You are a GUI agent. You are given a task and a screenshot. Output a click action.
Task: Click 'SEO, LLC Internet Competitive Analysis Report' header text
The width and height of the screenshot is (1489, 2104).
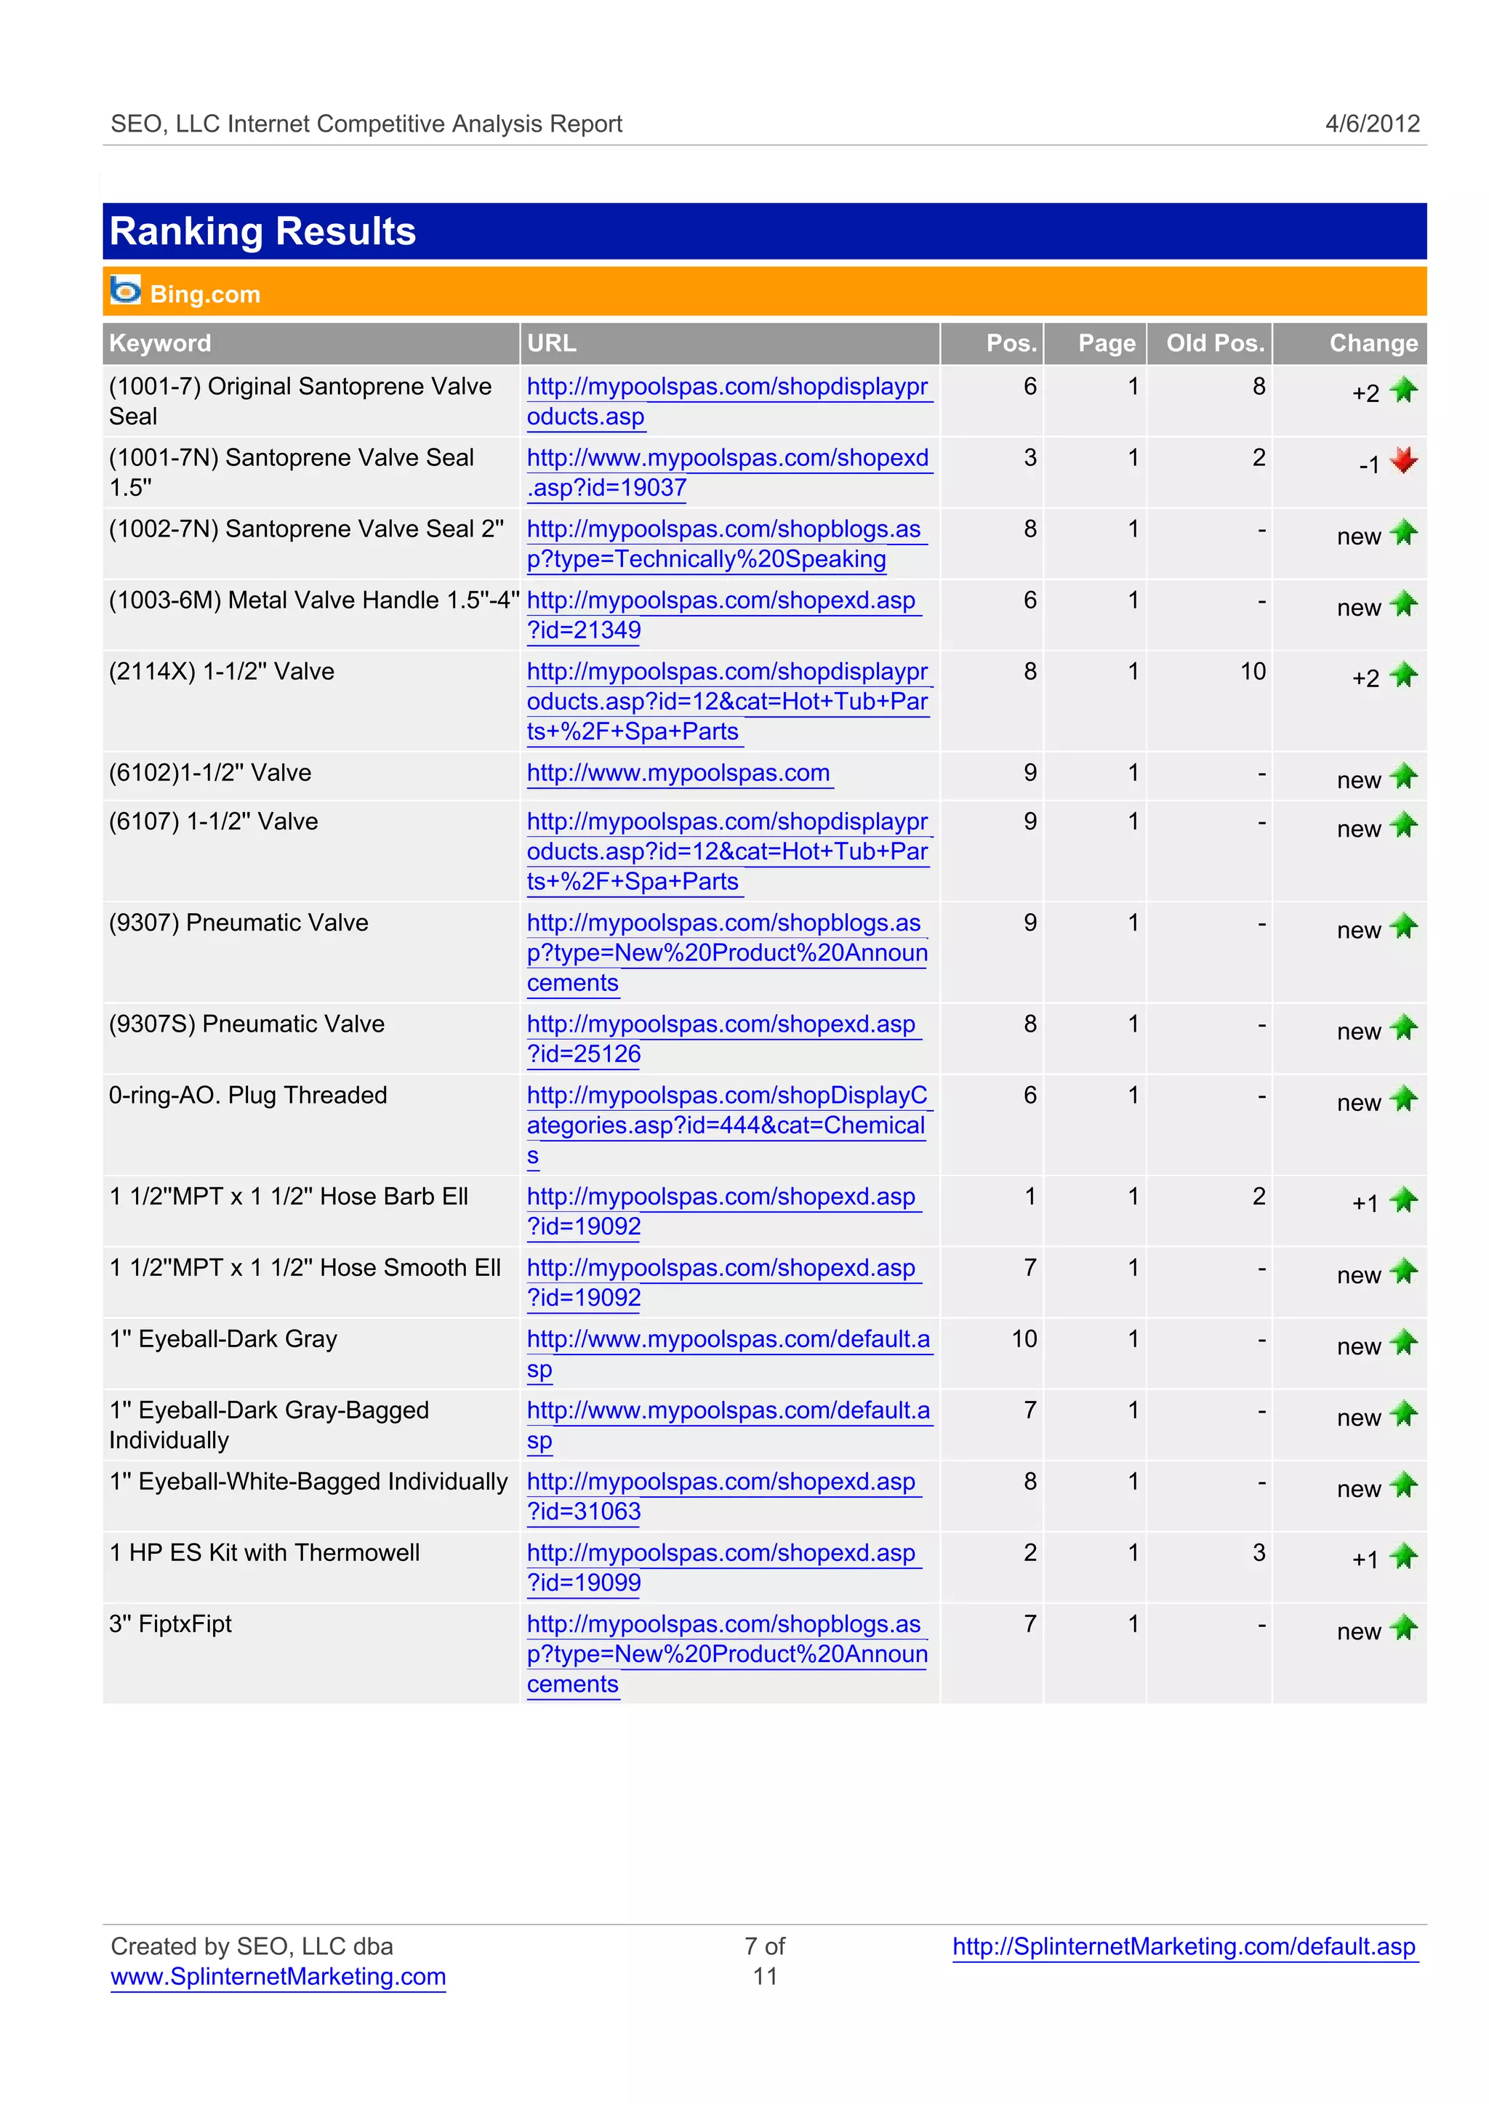point(366,124)
